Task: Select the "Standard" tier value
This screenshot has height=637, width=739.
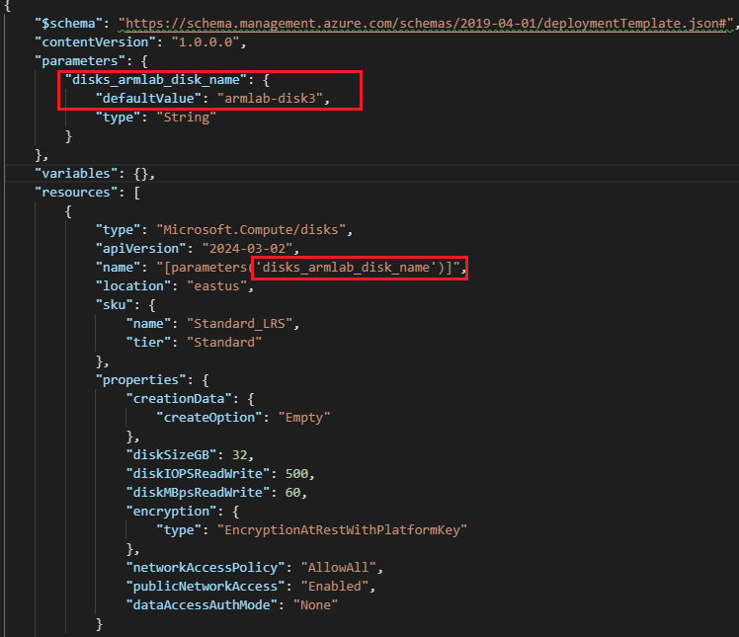Action: (x=224, y=343)
